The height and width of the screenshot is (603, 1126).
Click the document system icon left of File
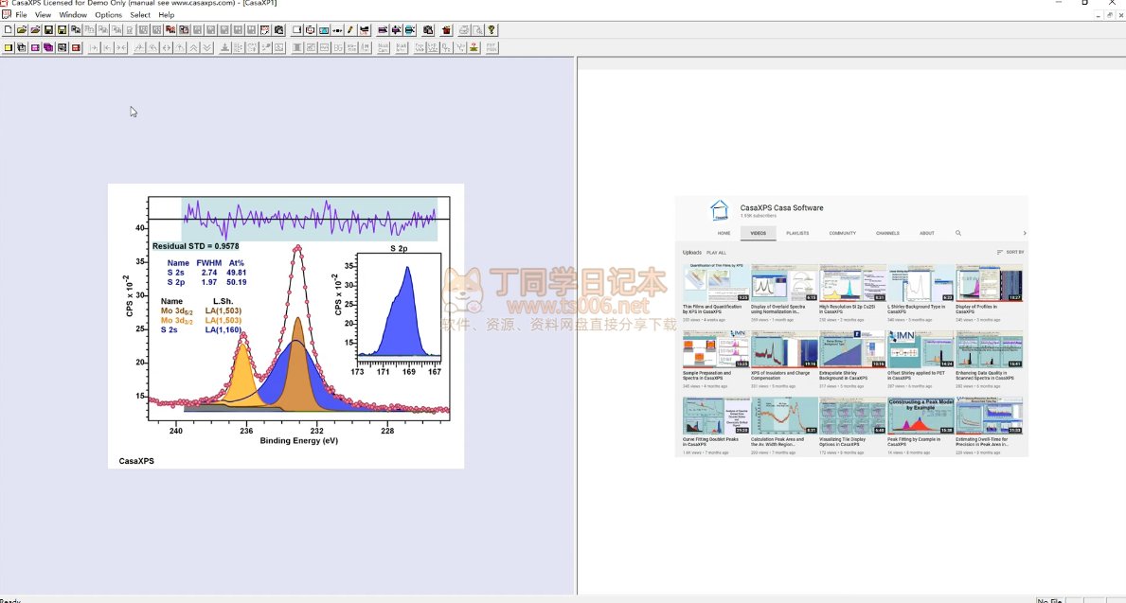pyautogui.click(x=7, y=13)
